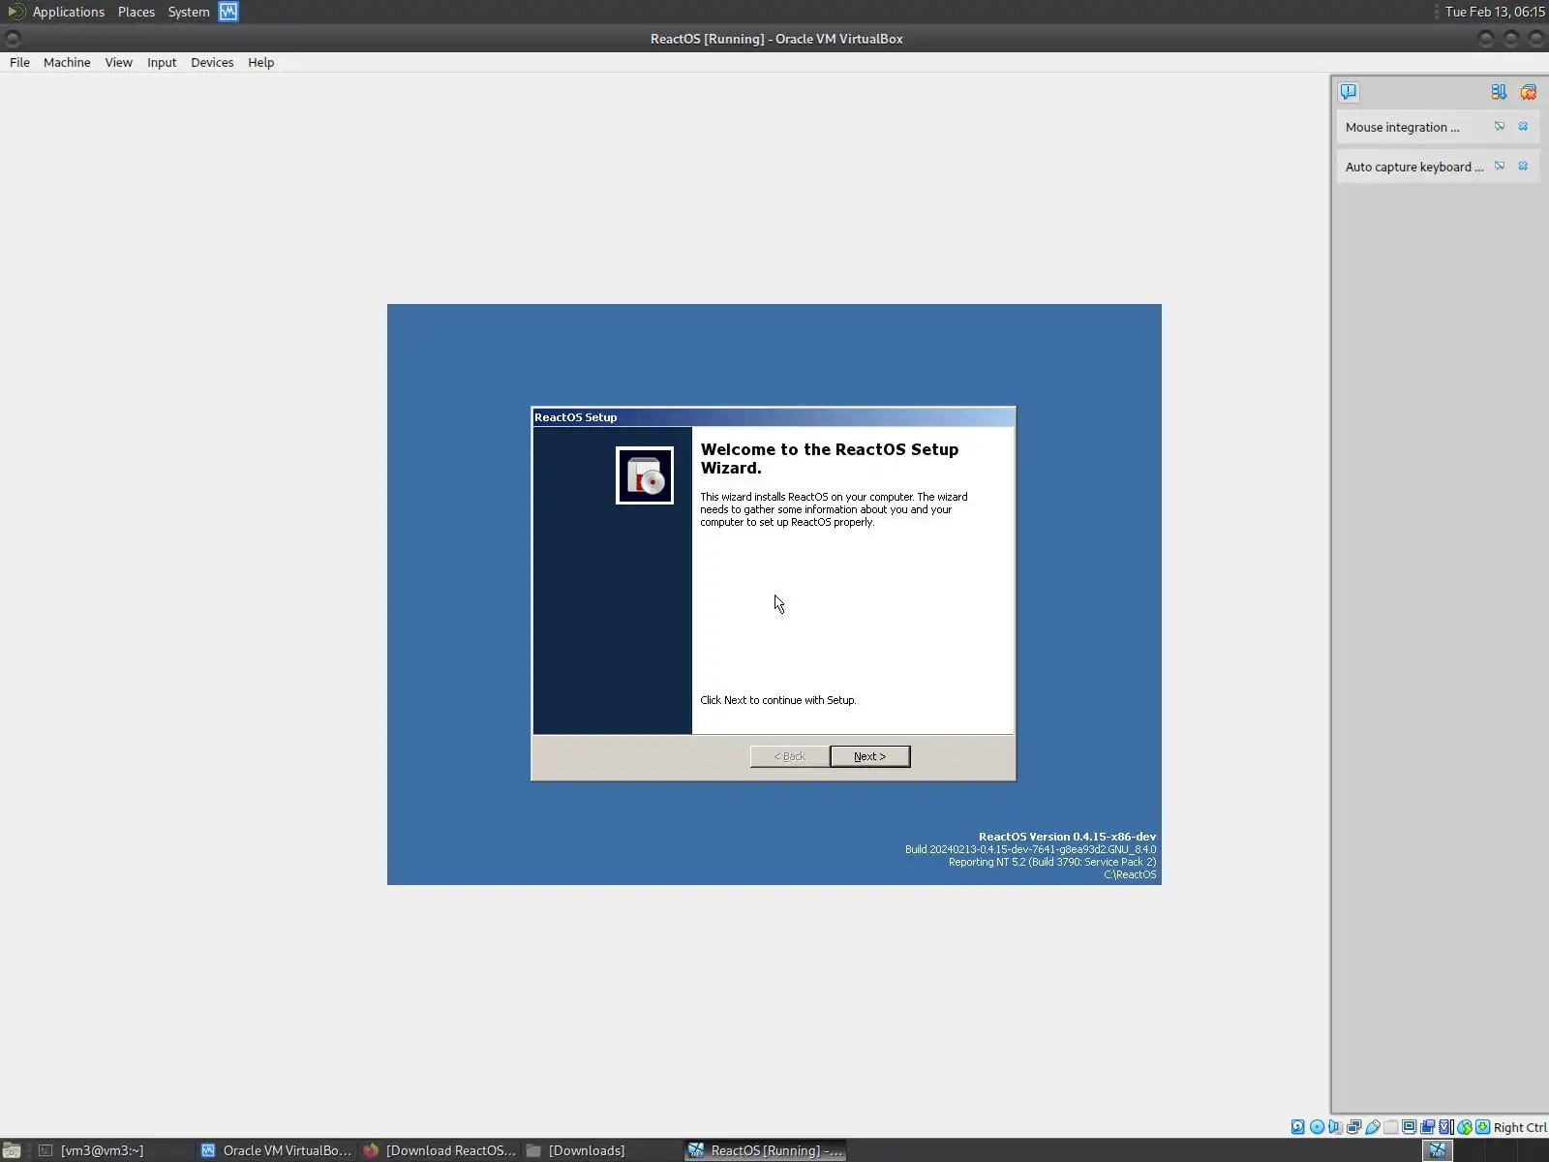Click the hard disk activity indicator

1298,1127
